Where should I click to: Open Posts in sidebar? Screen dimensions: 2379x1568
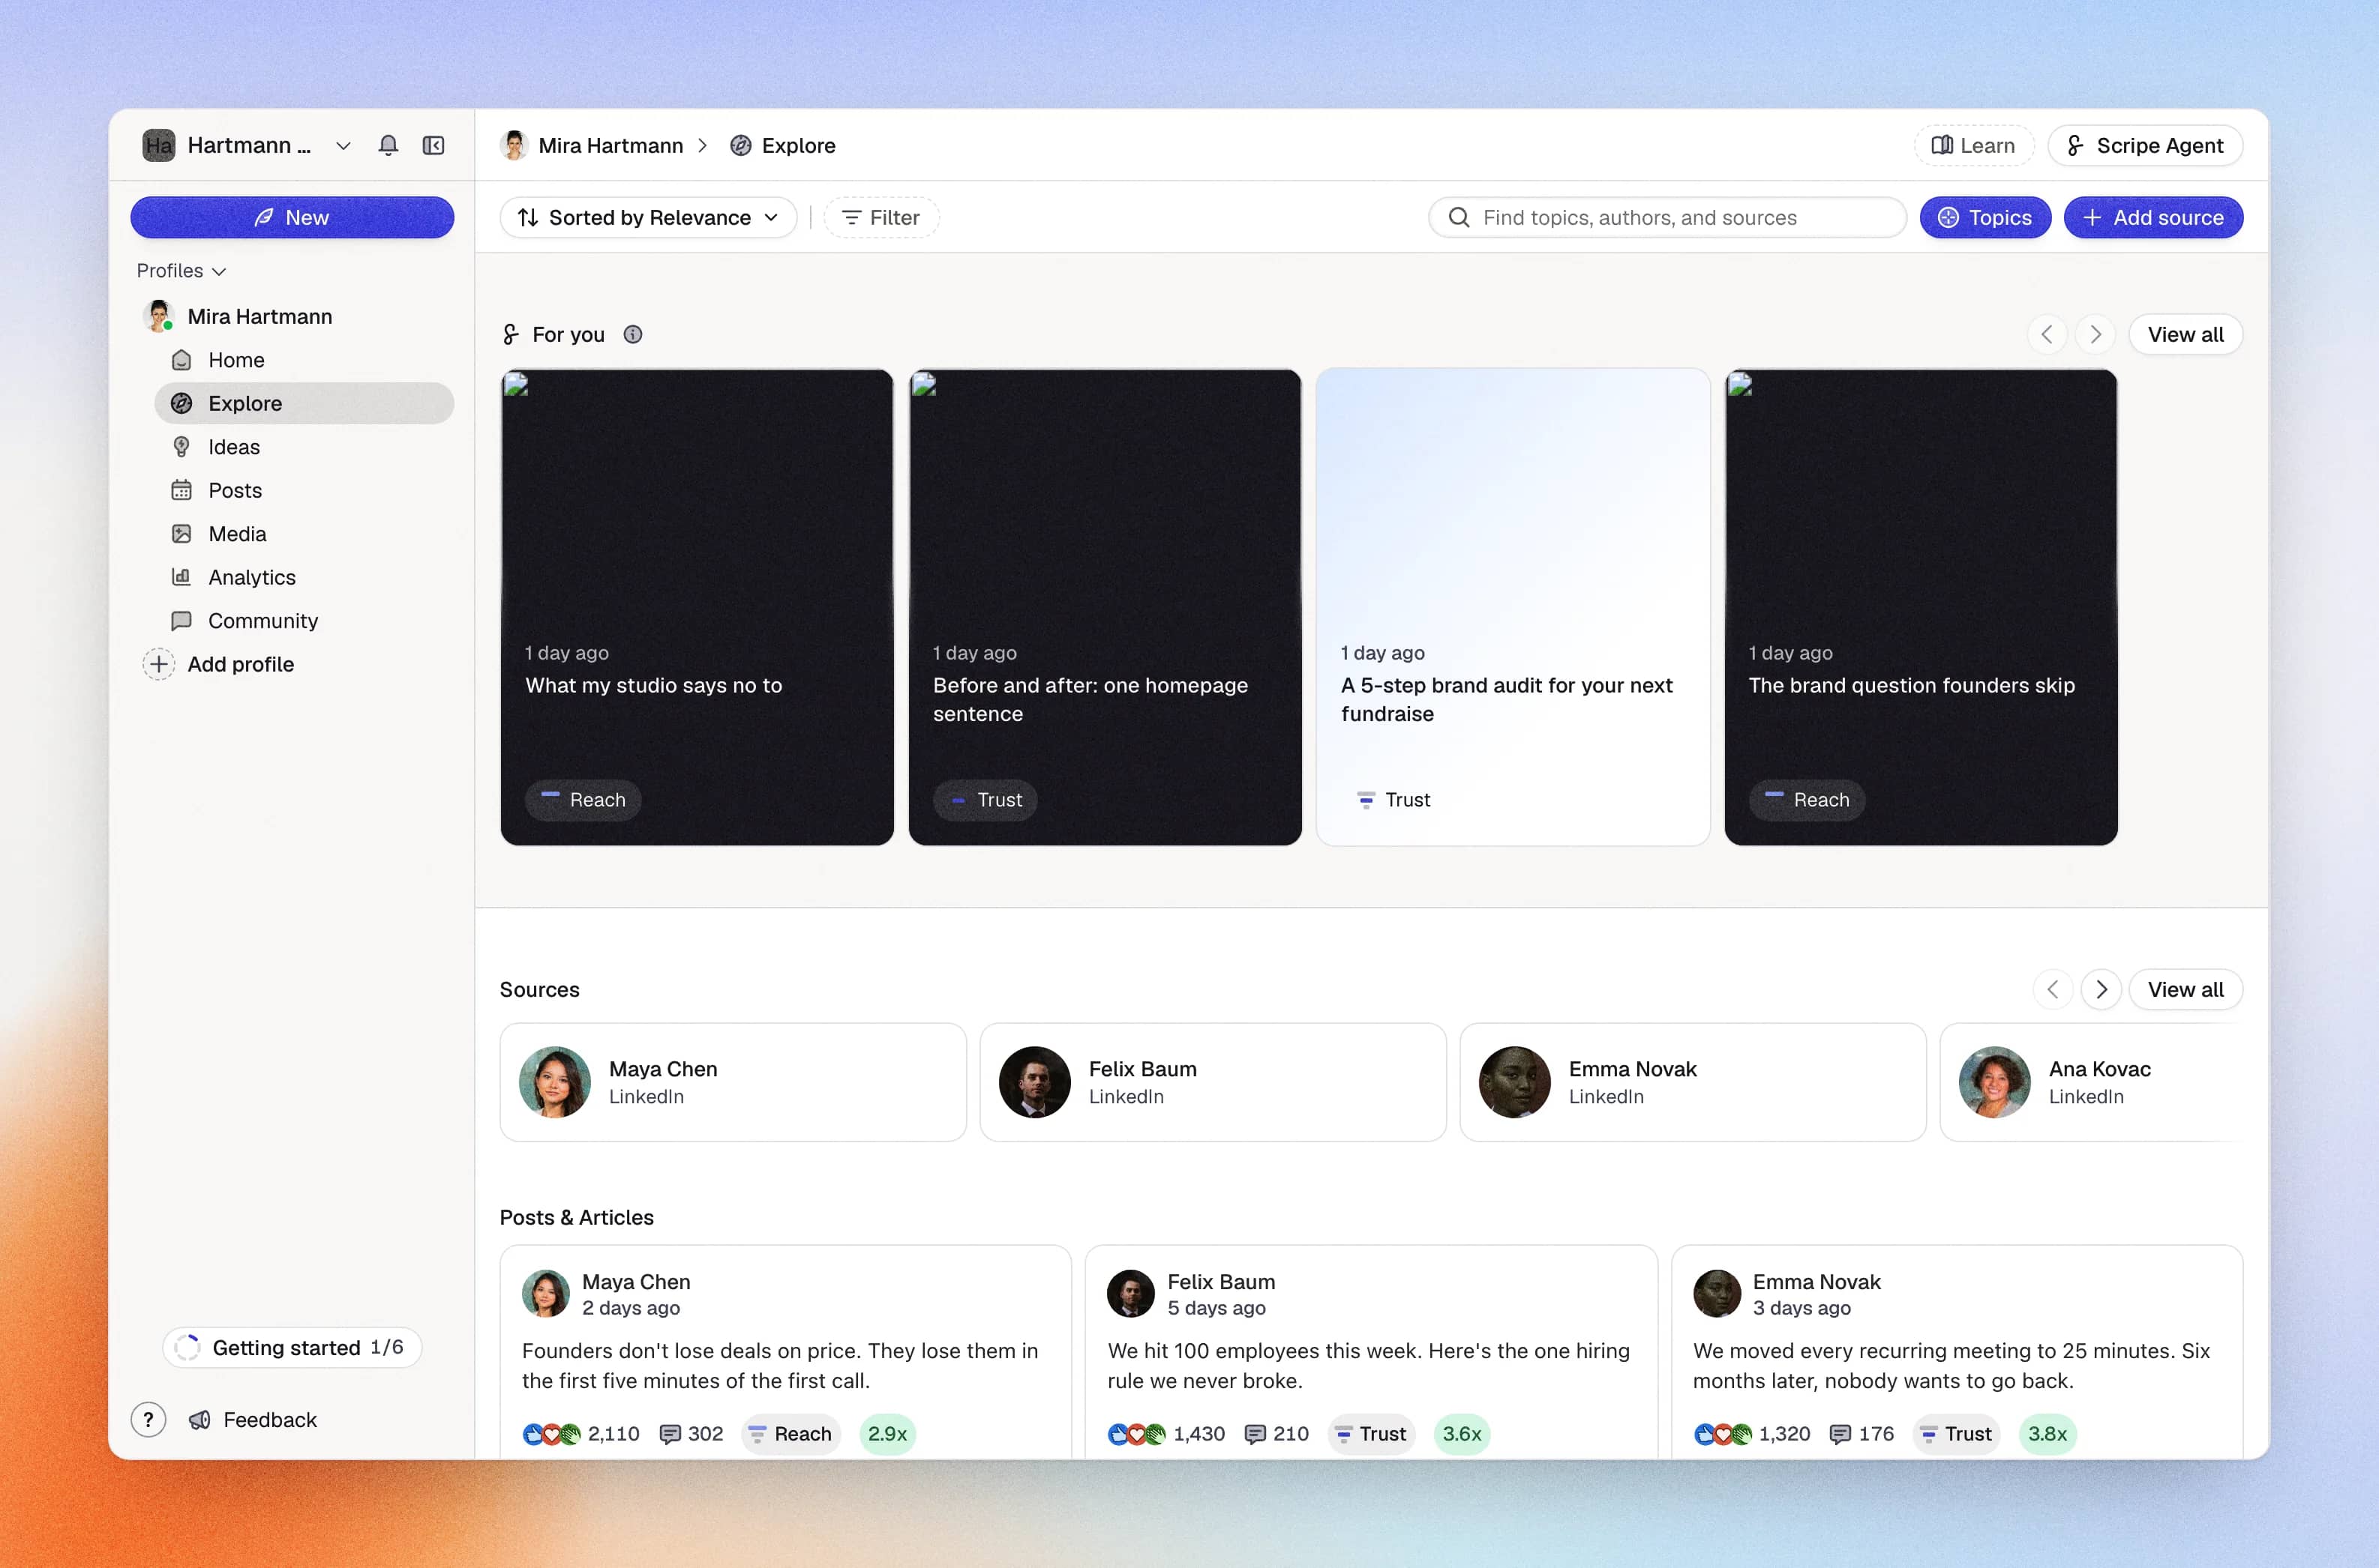tap(304, 490)
